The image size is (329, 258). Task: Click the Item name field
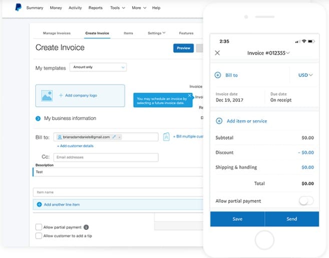pyautogui.click(x=118, y=192)
